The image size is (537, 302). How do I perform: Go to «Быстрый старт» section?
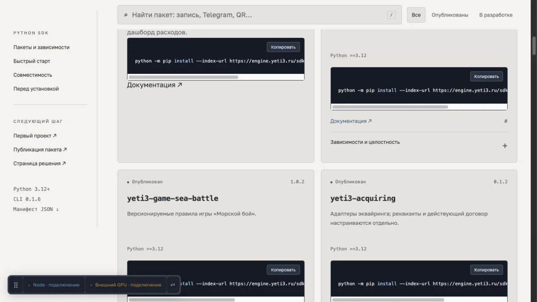pos(32,61)
